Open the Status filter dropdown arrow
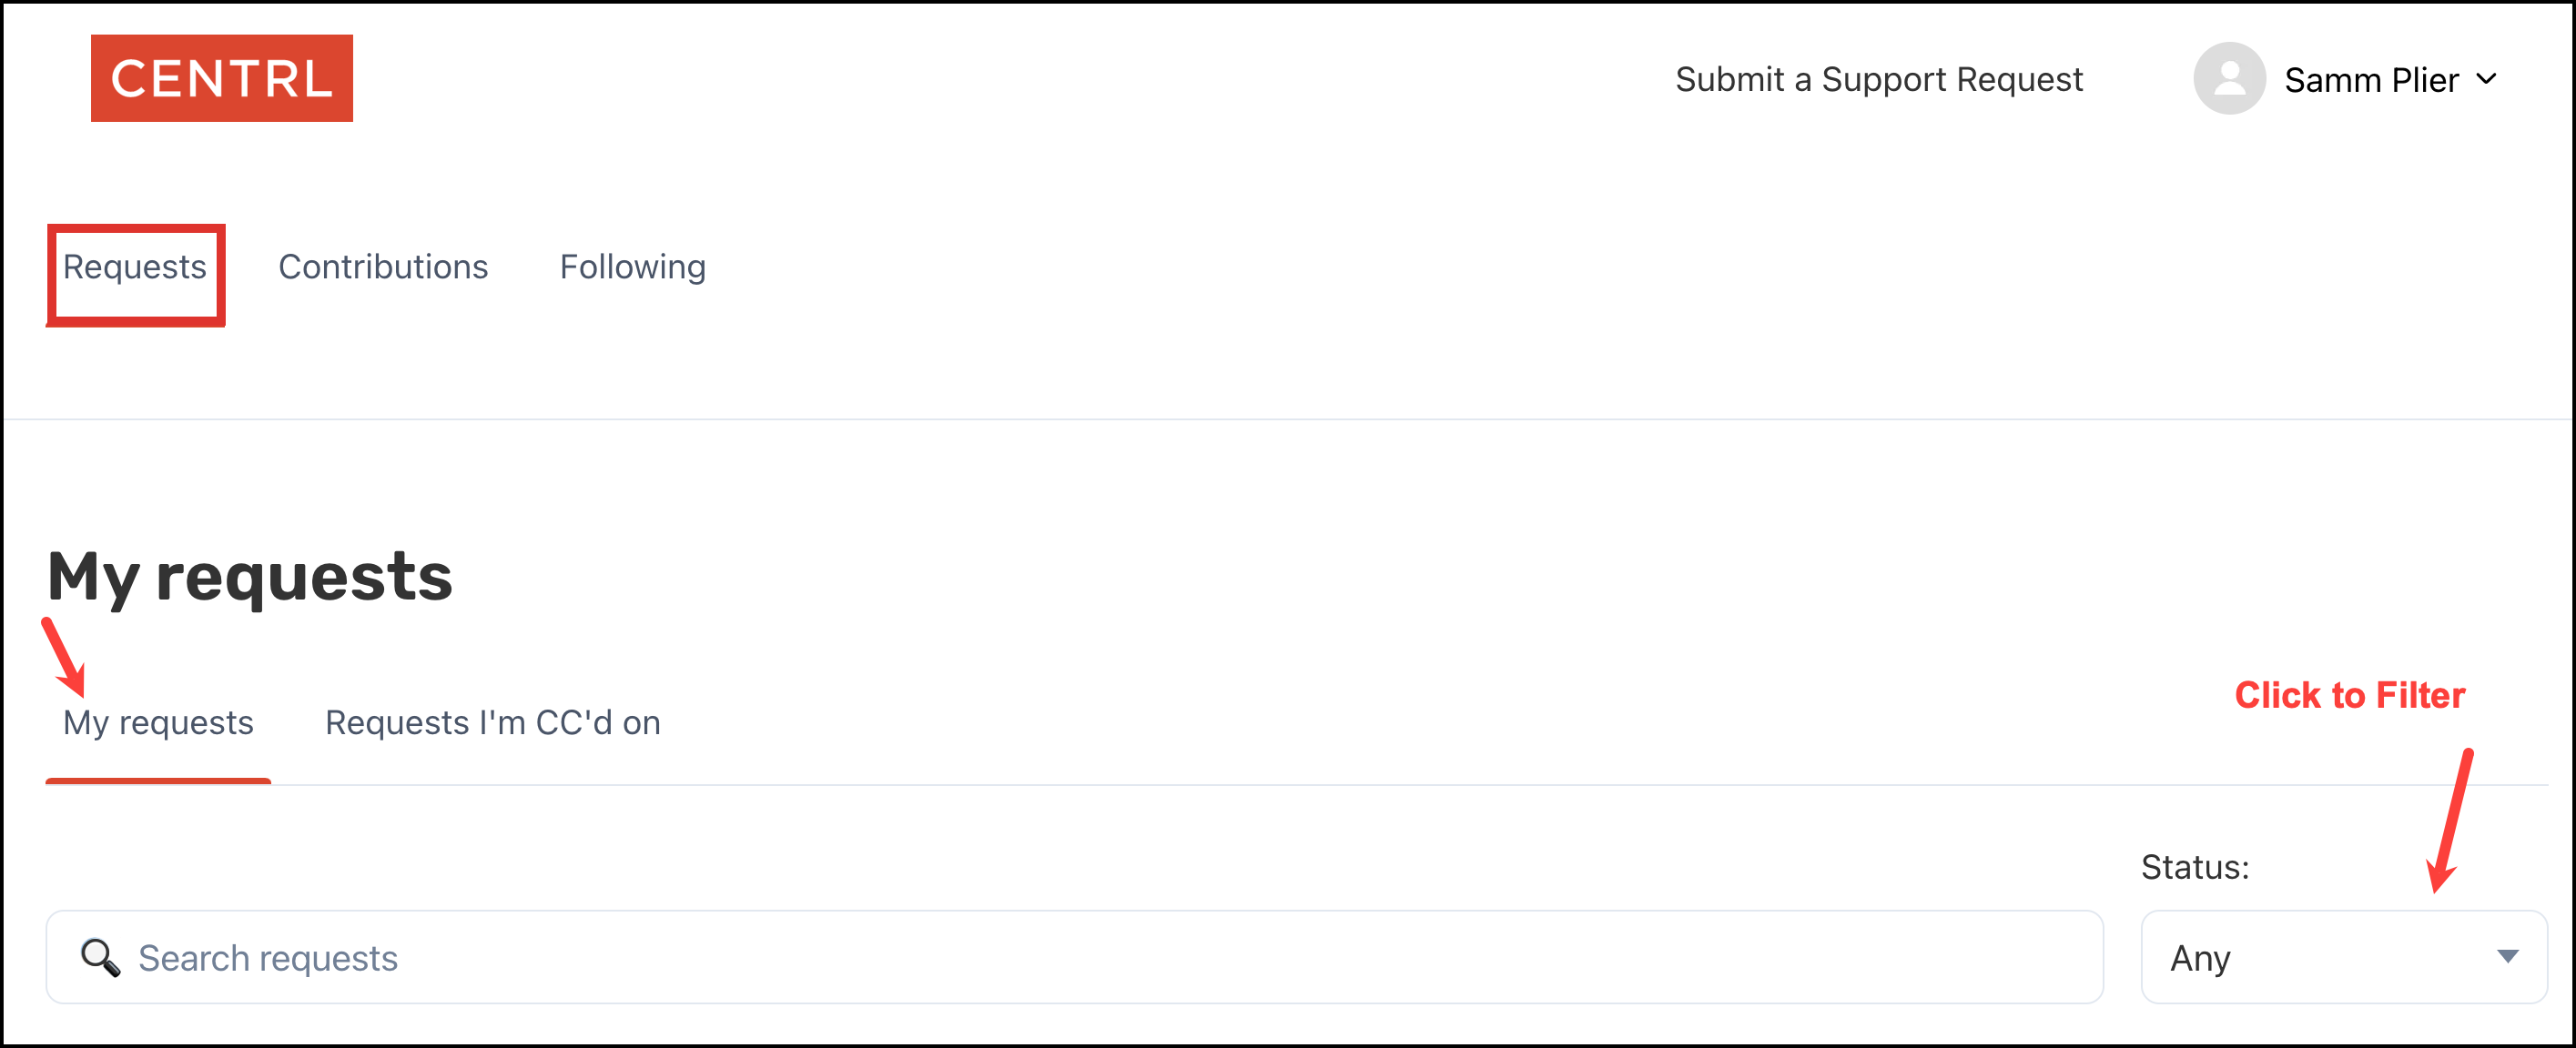This screenshot has width=2576, height=1048. coord(2507,956)
